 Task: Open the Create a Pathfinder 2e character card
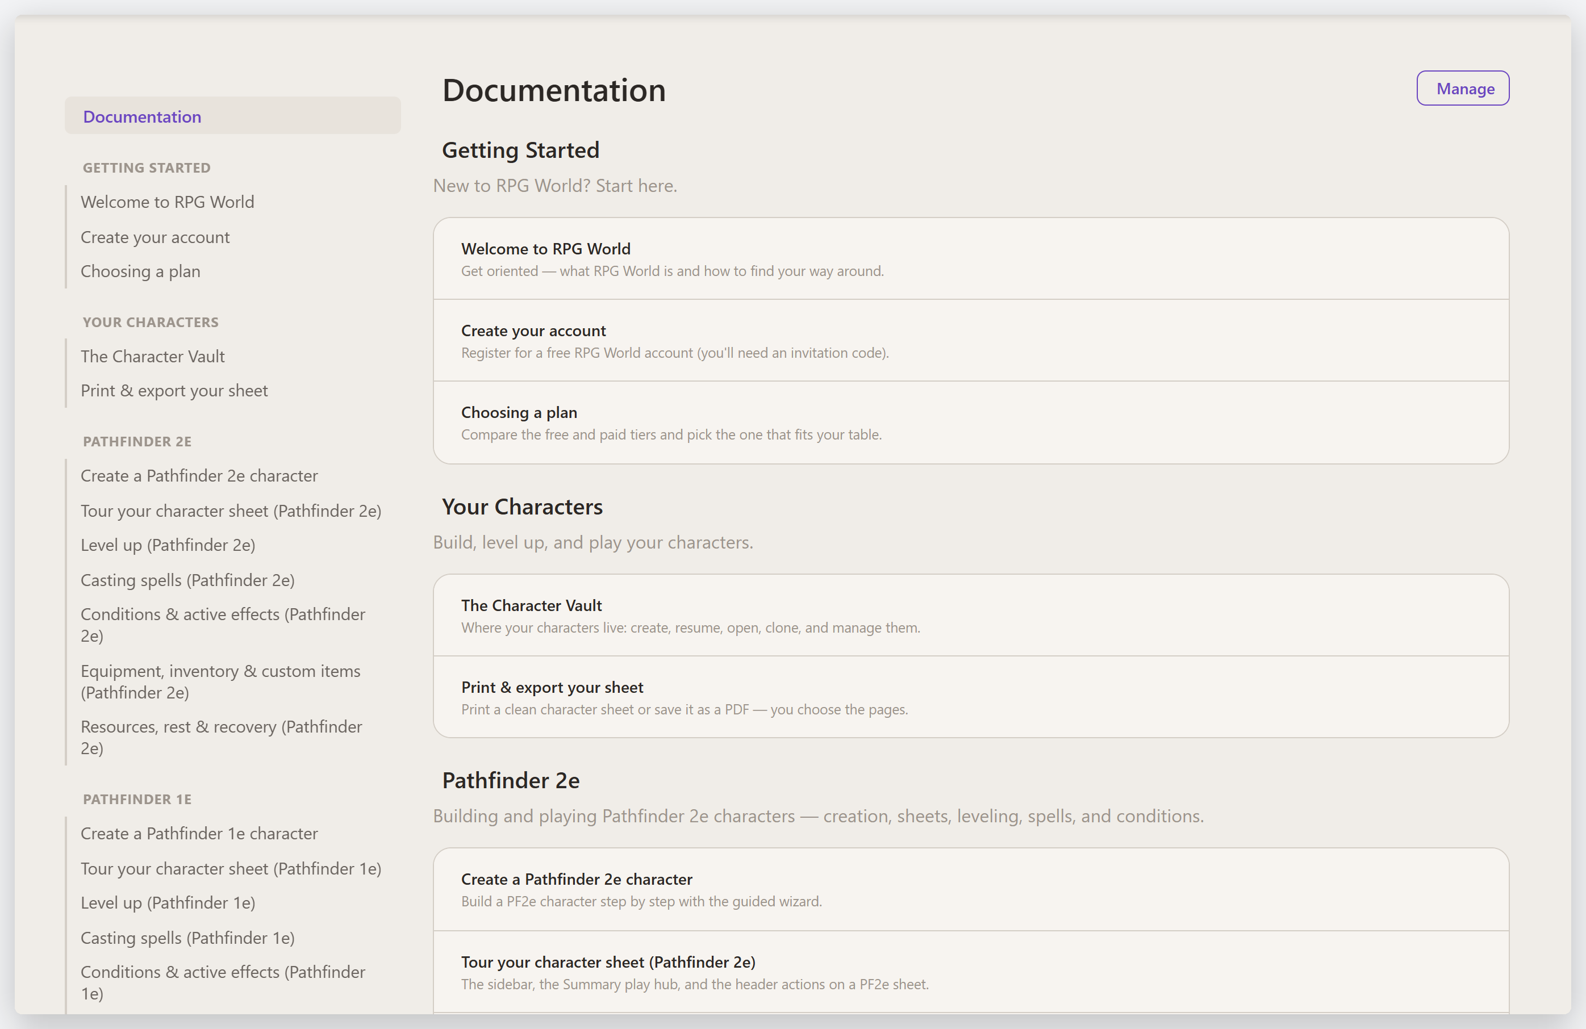click(970, 889)
